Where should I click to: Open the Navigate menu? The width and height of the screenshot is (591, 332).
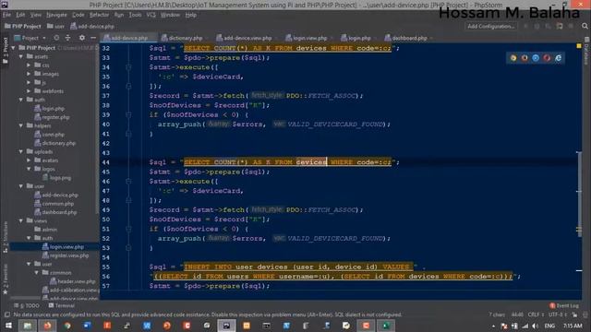[56, 15]
